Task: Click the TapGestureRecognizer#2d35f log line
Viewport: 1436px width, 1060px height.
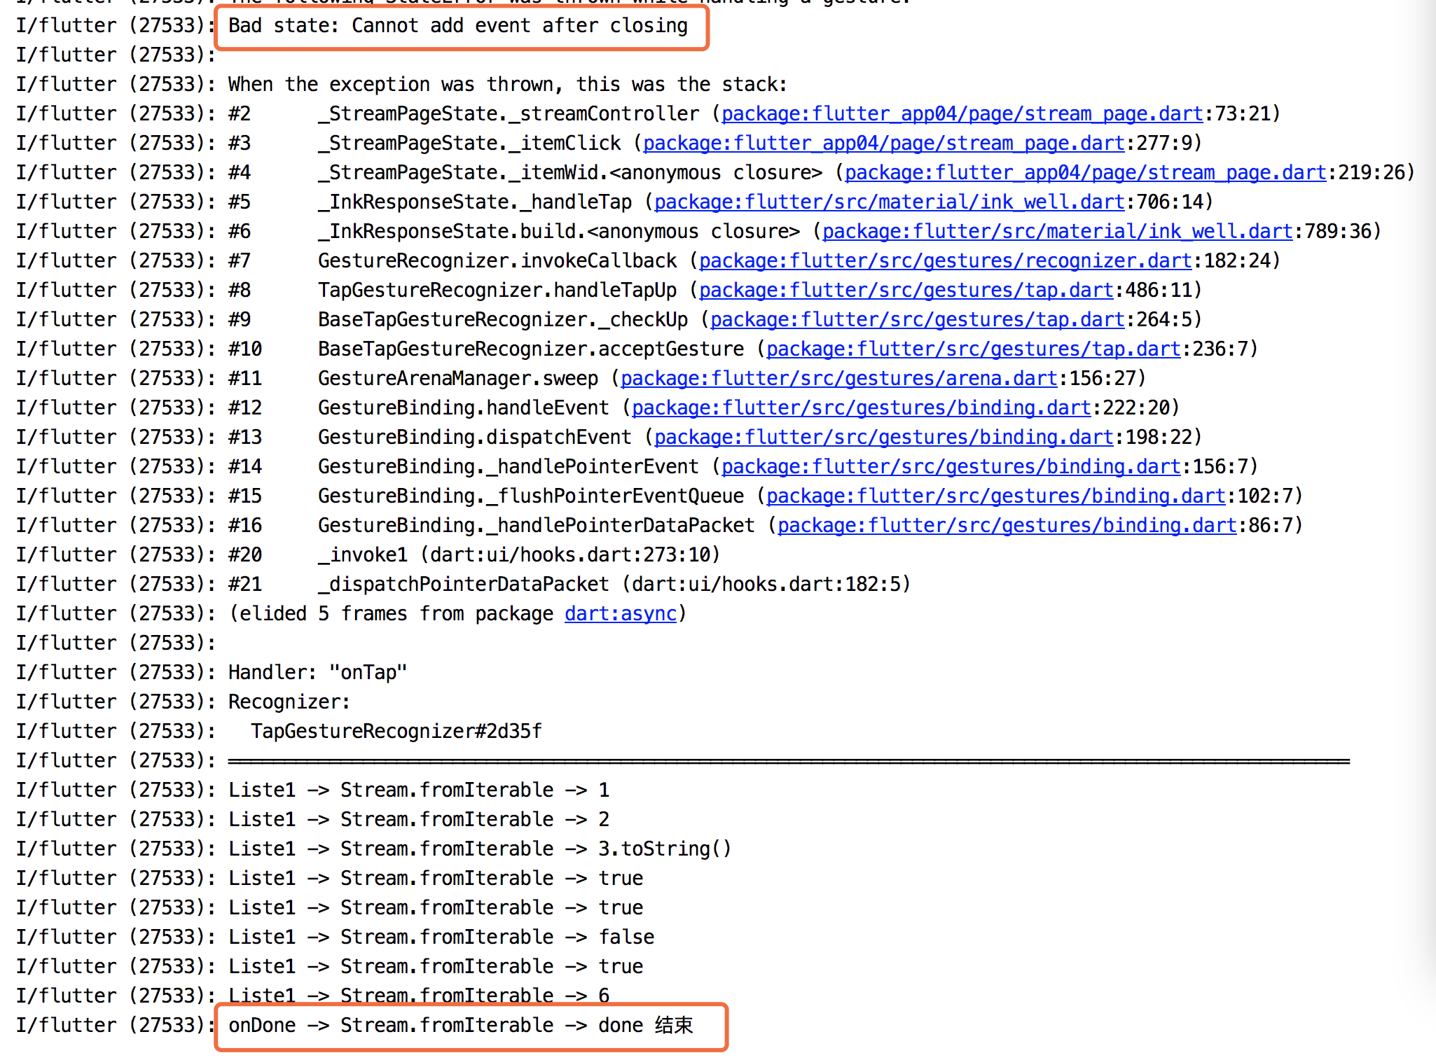Action: (x=396, y=731)
